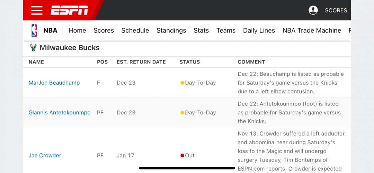The width and height of the screenshot is (374, 173).
Task: Switch to the Scores tab
Action: click(104, 31)
